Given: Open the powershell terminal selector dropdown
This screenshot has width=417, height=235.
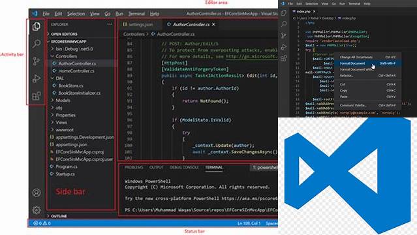Looking at the screenshot, I should [264, 167].
